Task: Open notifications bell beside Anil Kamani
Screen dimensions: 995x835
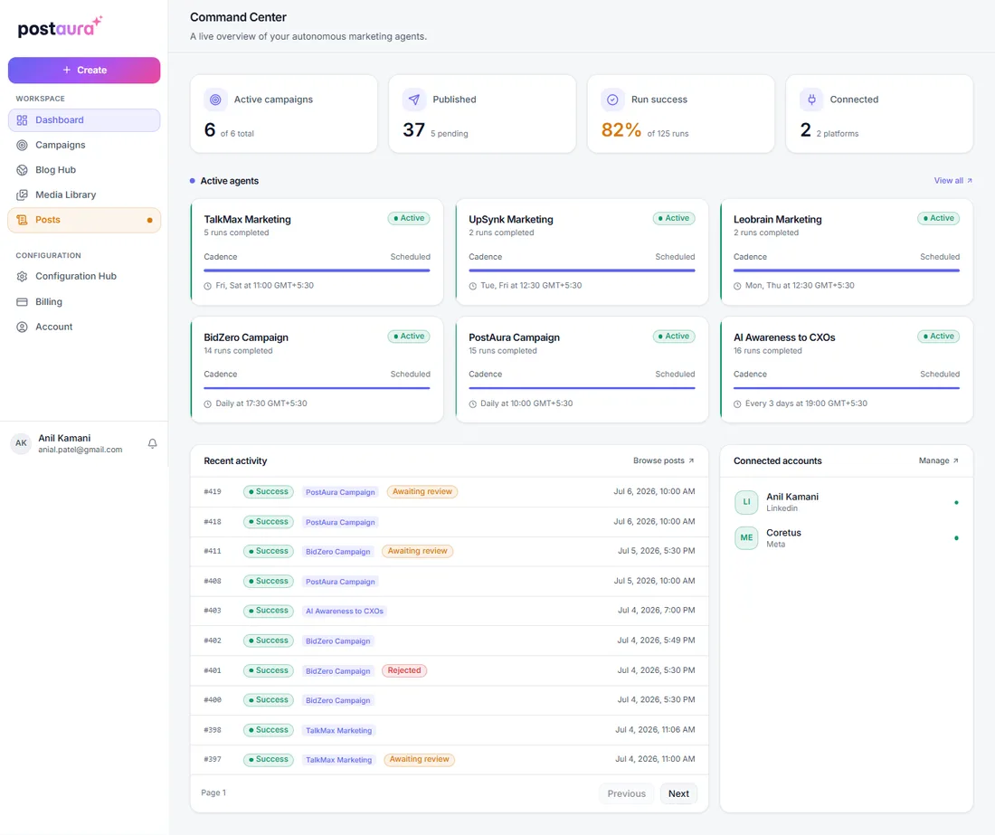Action: point(152,443)
